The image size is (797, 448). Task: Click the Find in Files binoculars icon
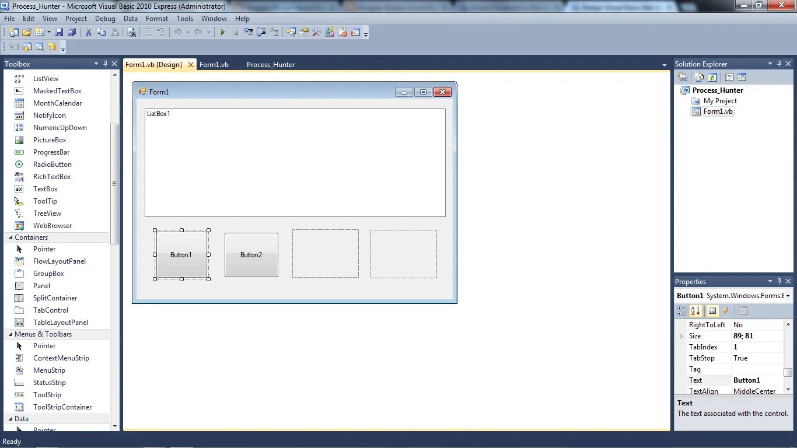click(132, 32)
